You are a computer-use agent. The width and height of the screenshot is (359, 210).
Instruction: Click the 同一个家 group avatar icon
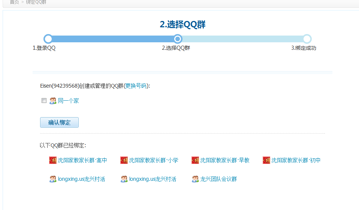click(53, 101)
